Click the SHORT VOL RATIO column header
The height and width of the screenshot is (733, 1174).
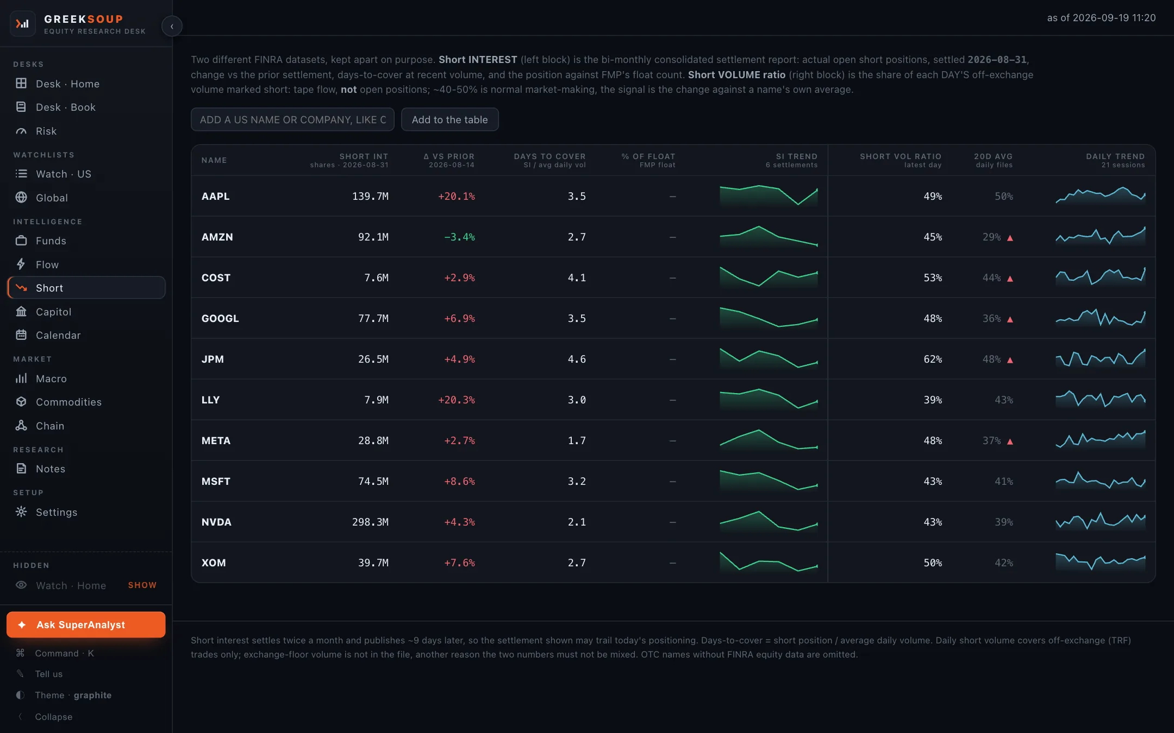coord(901,160)
